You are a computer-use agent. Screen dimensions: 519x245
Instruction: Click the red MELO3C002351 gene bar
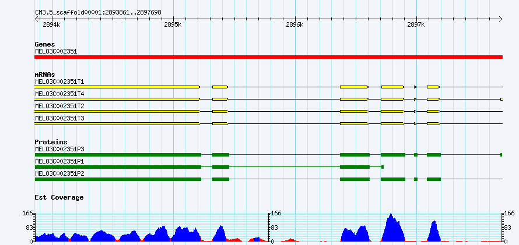click(x=268, y=57)
